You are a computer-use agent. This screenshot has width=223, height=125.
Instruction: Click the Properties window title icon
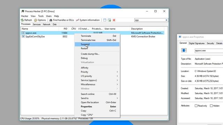180,37
